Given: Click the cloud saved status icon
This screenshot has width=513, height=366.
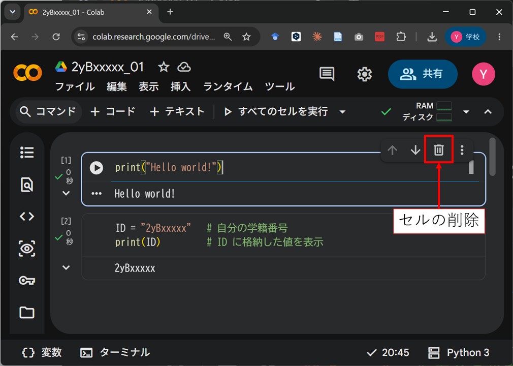Looking at the screenshot, I should (x=184, y=67).
